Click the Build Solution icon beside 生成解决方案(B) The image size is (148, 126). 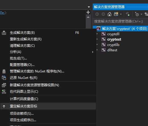pyautogui.click(x=4, y=32)
